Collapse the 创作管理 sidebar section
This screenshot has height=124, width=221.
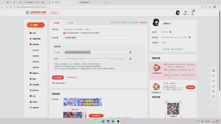pos(45,45)
